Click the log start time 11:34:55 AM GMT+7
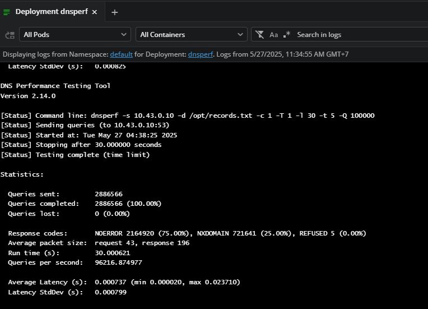This screenshot has height=309, width=428. [x=317, y=54]
